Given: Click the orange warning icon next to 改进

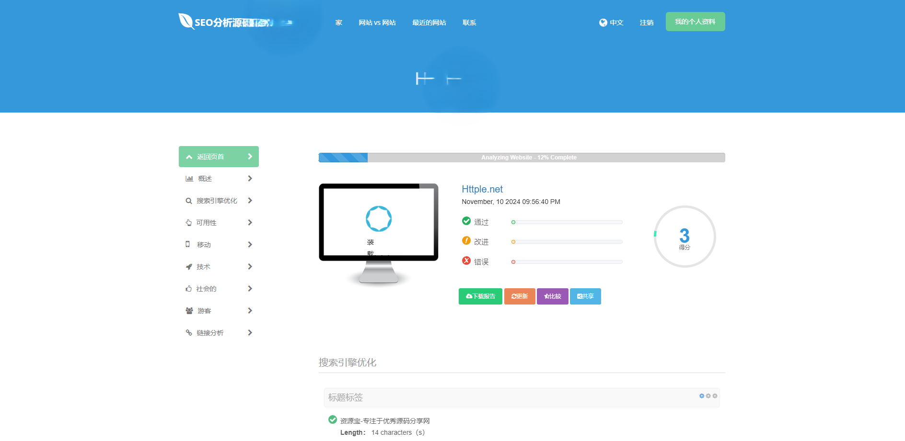Looking at the screenshot, I should click(x=466, y=240).
